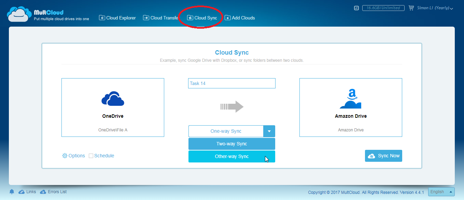Click the sync mode dropdown arrow
Viewport: 464px width, 200px height.
click(x=269, y=131)
